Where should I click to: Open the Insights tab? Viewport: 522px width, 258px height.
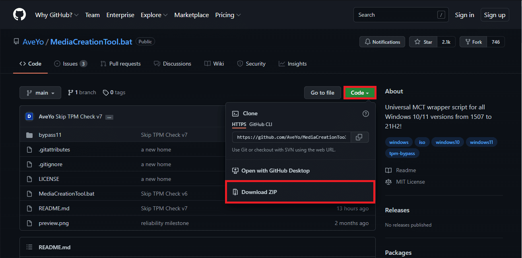point(293,64)
